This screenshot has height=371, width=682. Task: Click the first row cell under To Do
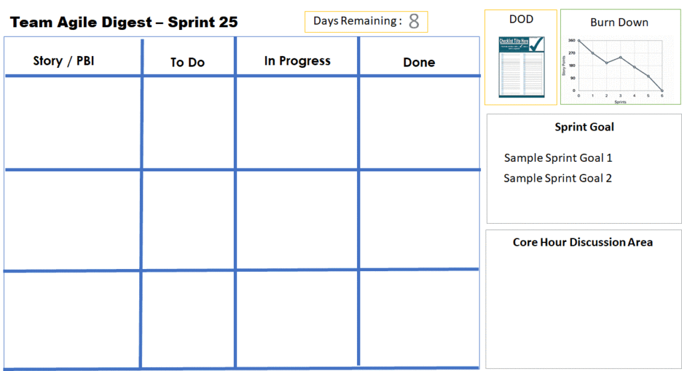[188, 123]
